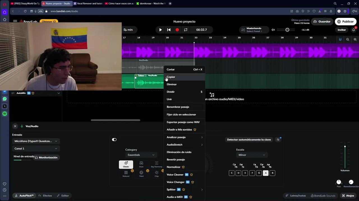This screenshot has height=201, width=359.
Task: Click Detectar automáticamente la clave
Action: click(249, 140)
